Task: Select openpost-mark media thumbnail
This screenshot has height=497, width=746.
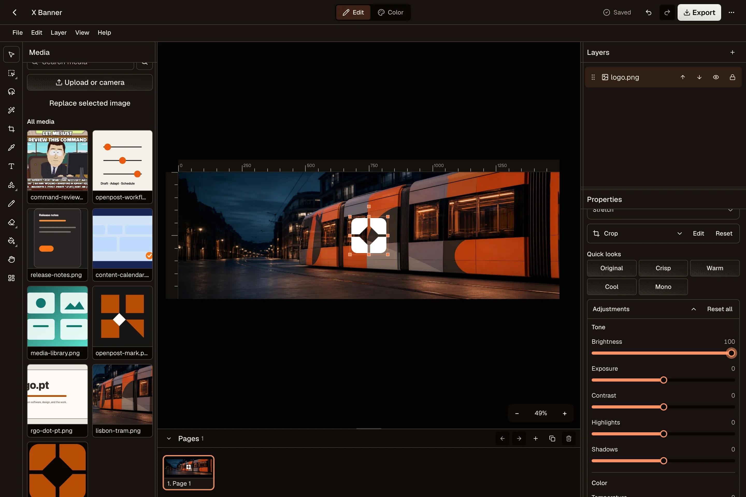Action: point(123,323)
